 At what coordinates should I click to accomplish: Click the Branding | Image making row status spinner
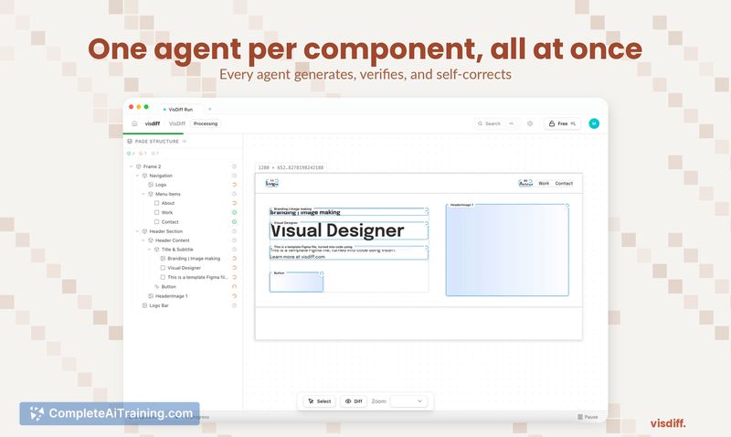pos(235,259)
